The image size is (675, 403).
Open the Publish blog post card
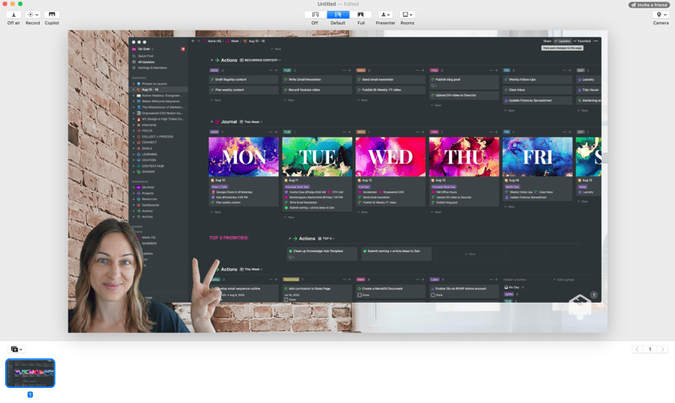464,82
